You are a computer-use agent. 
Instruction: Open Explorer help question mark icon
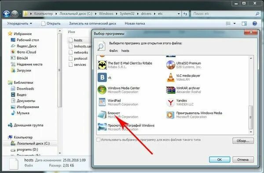coord(255,24)
